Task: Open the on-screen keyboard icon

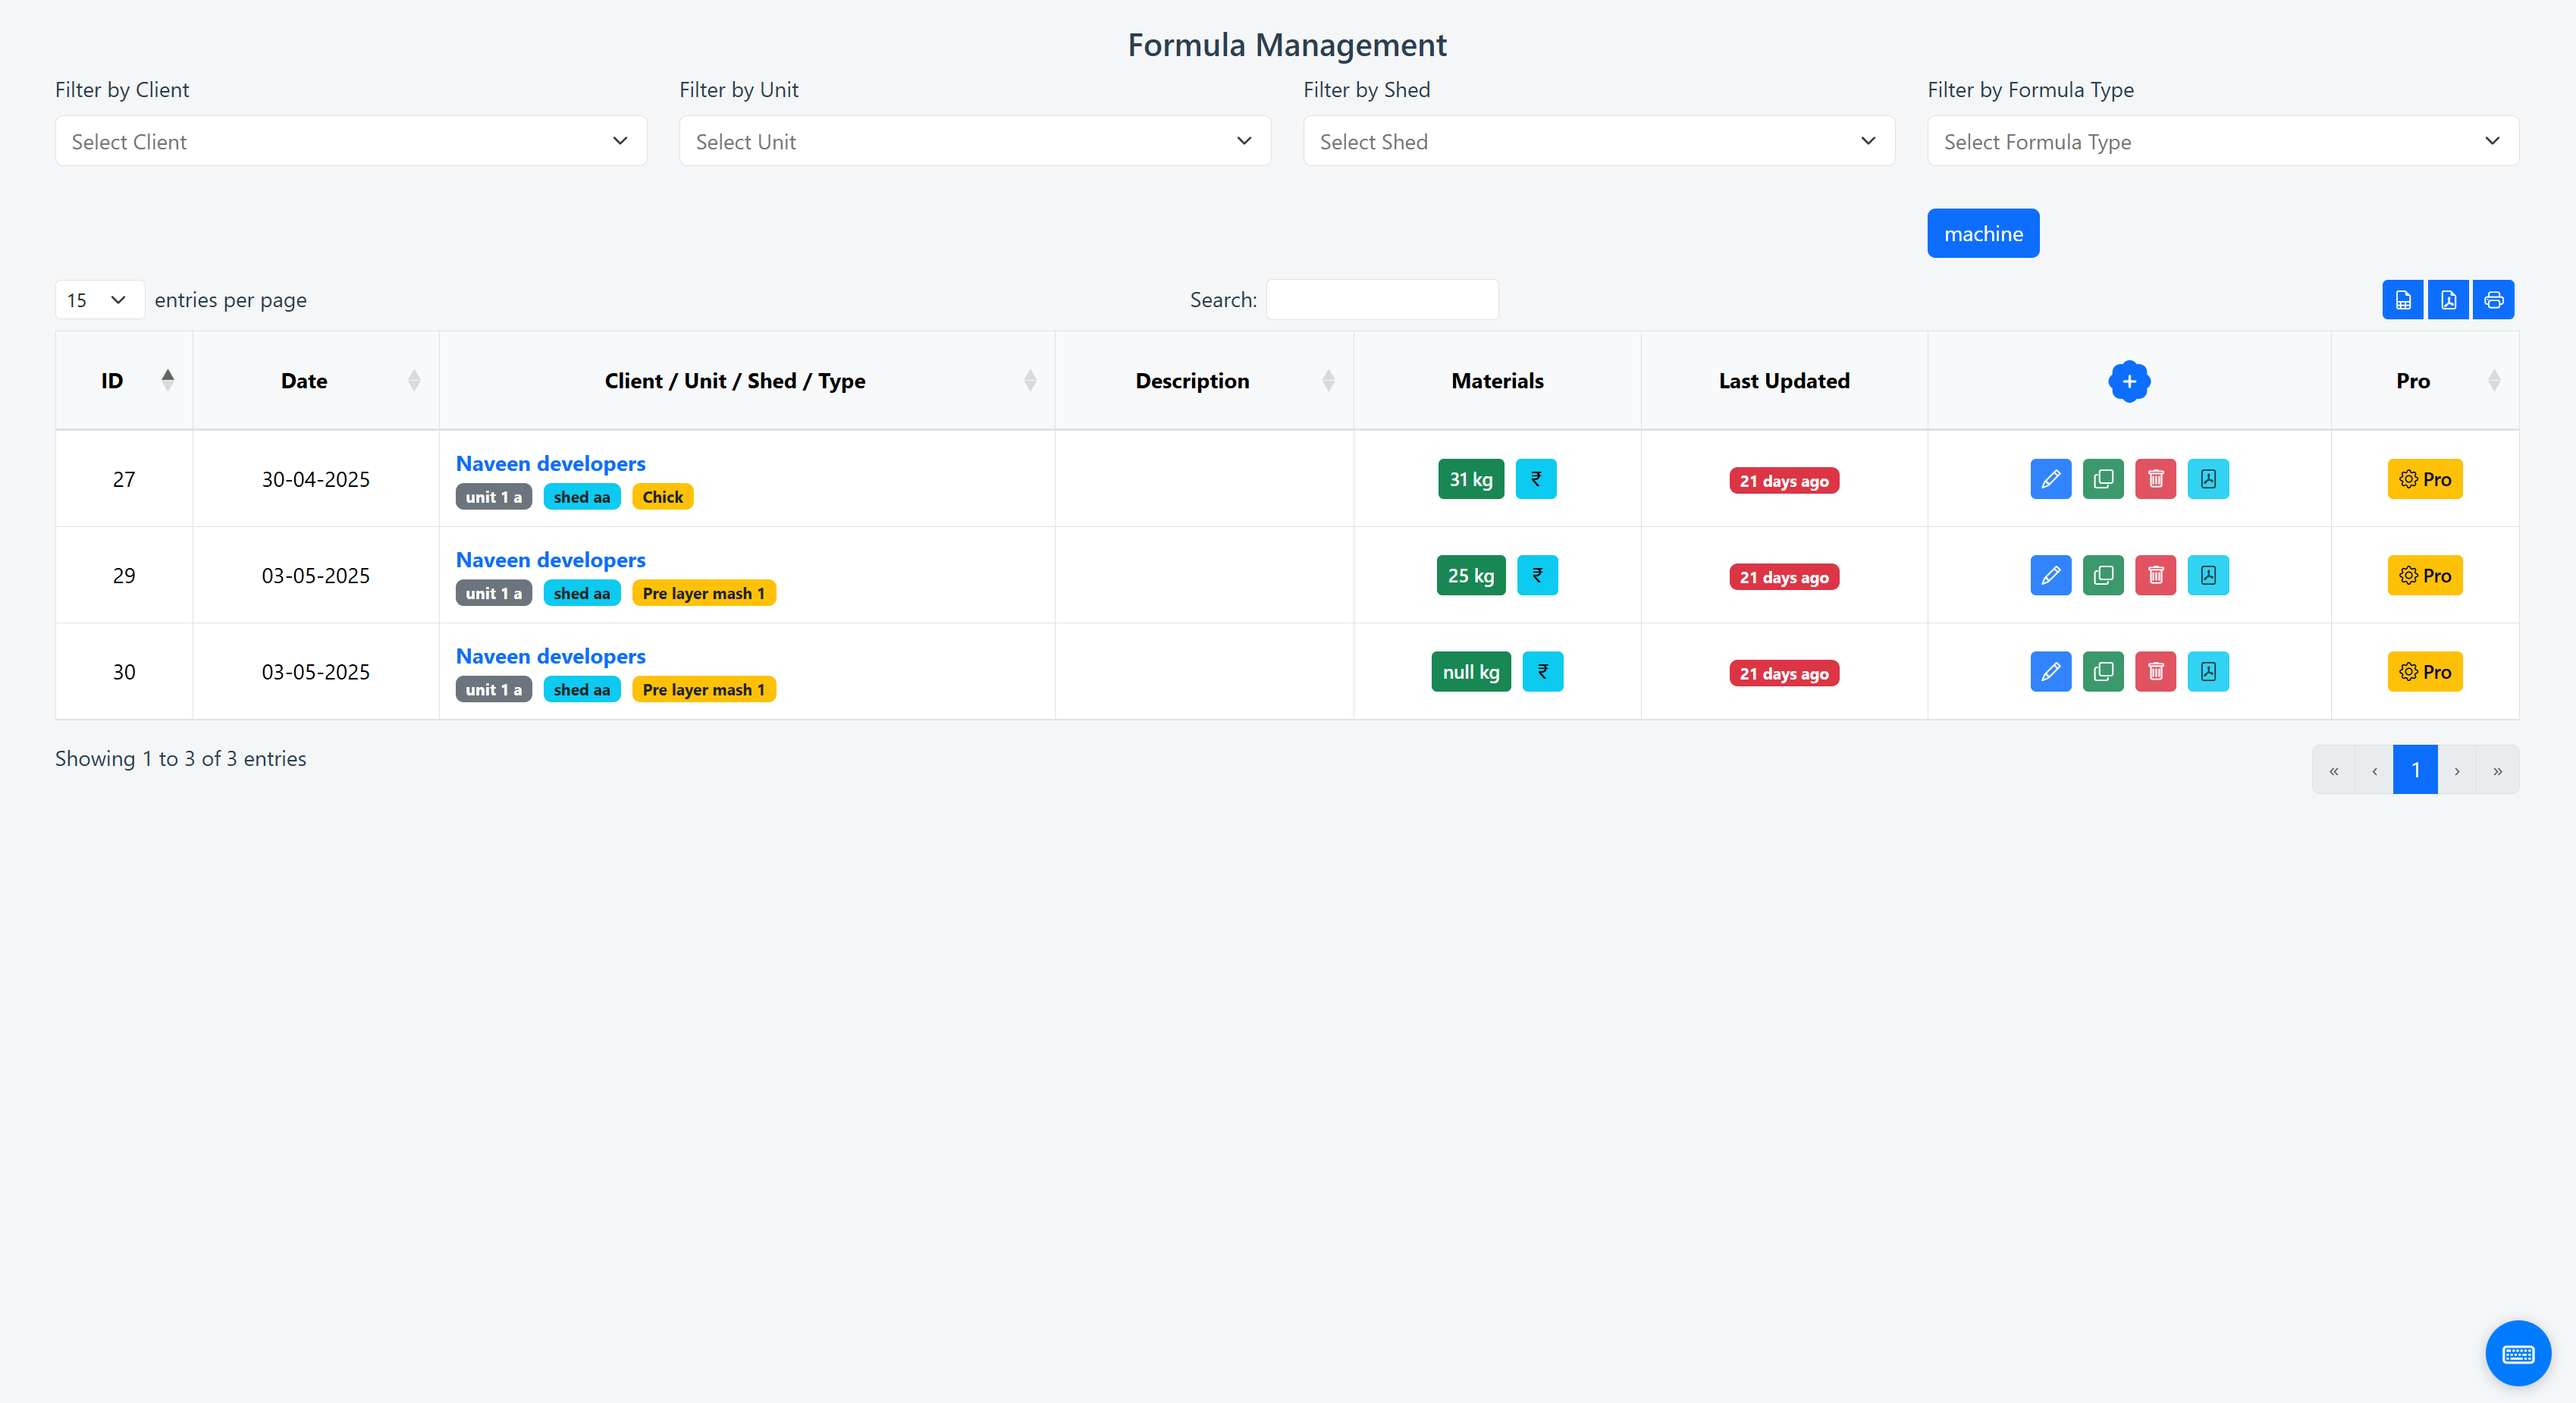Action: click(2518, 1353)
